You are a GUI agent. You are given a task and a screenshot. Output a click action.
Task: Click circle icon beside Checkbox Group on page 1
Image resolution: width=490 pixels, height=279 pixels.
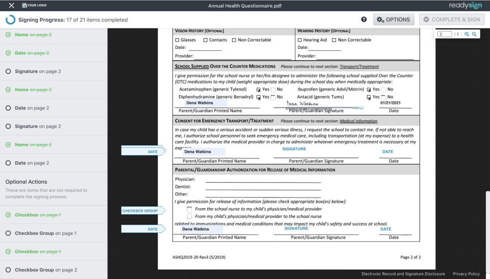tap(8, 233)
